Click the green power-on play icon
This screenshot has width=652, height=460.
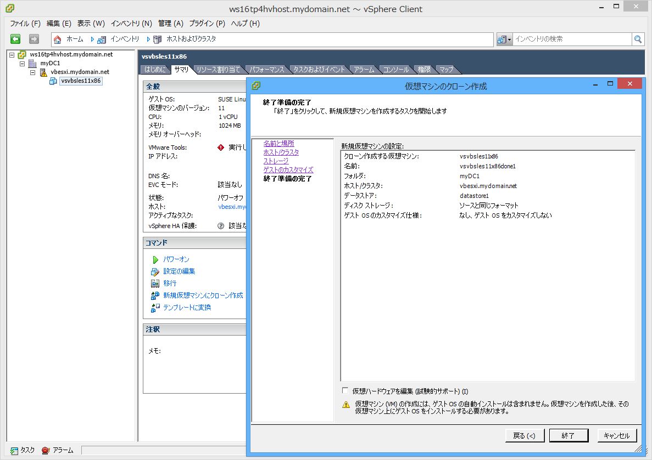pyautogui.click(x=155, y=259)
